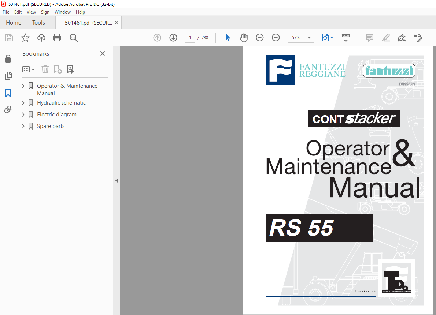Switch to the Home tab

coord(14,23)
